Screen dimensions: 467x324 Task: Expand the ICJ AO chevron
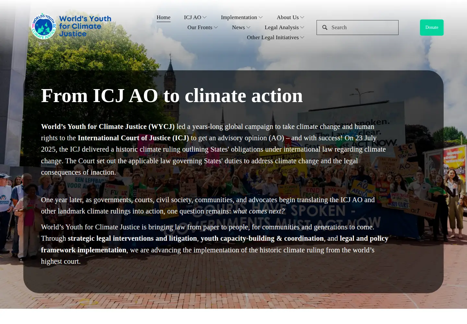(205, 17)
